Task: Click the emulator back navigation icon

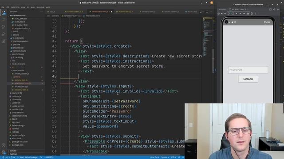Action: point(237,14)
